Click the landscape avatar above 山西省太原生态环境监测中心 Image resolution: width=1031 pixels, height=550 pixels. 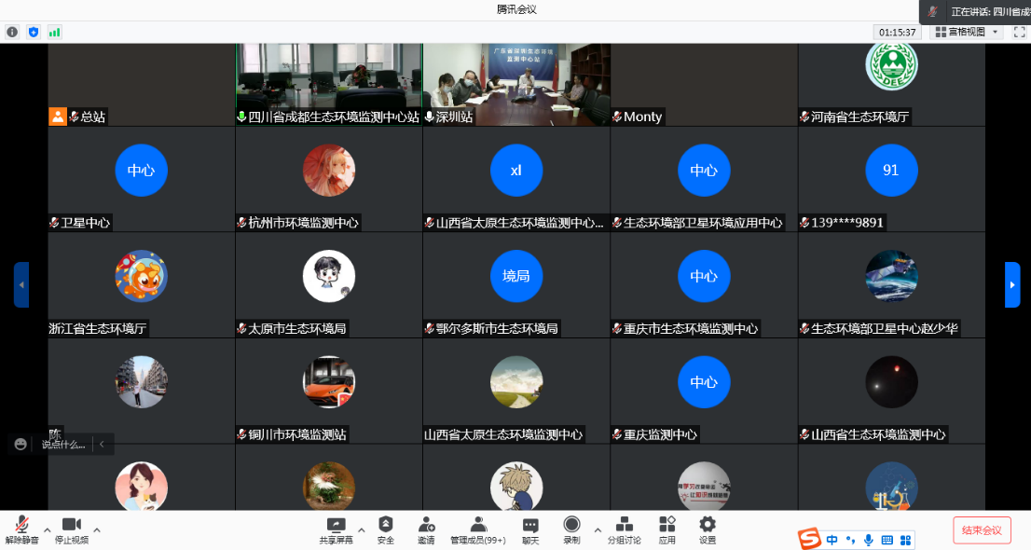pyautogui.click(x=516, y=382)
